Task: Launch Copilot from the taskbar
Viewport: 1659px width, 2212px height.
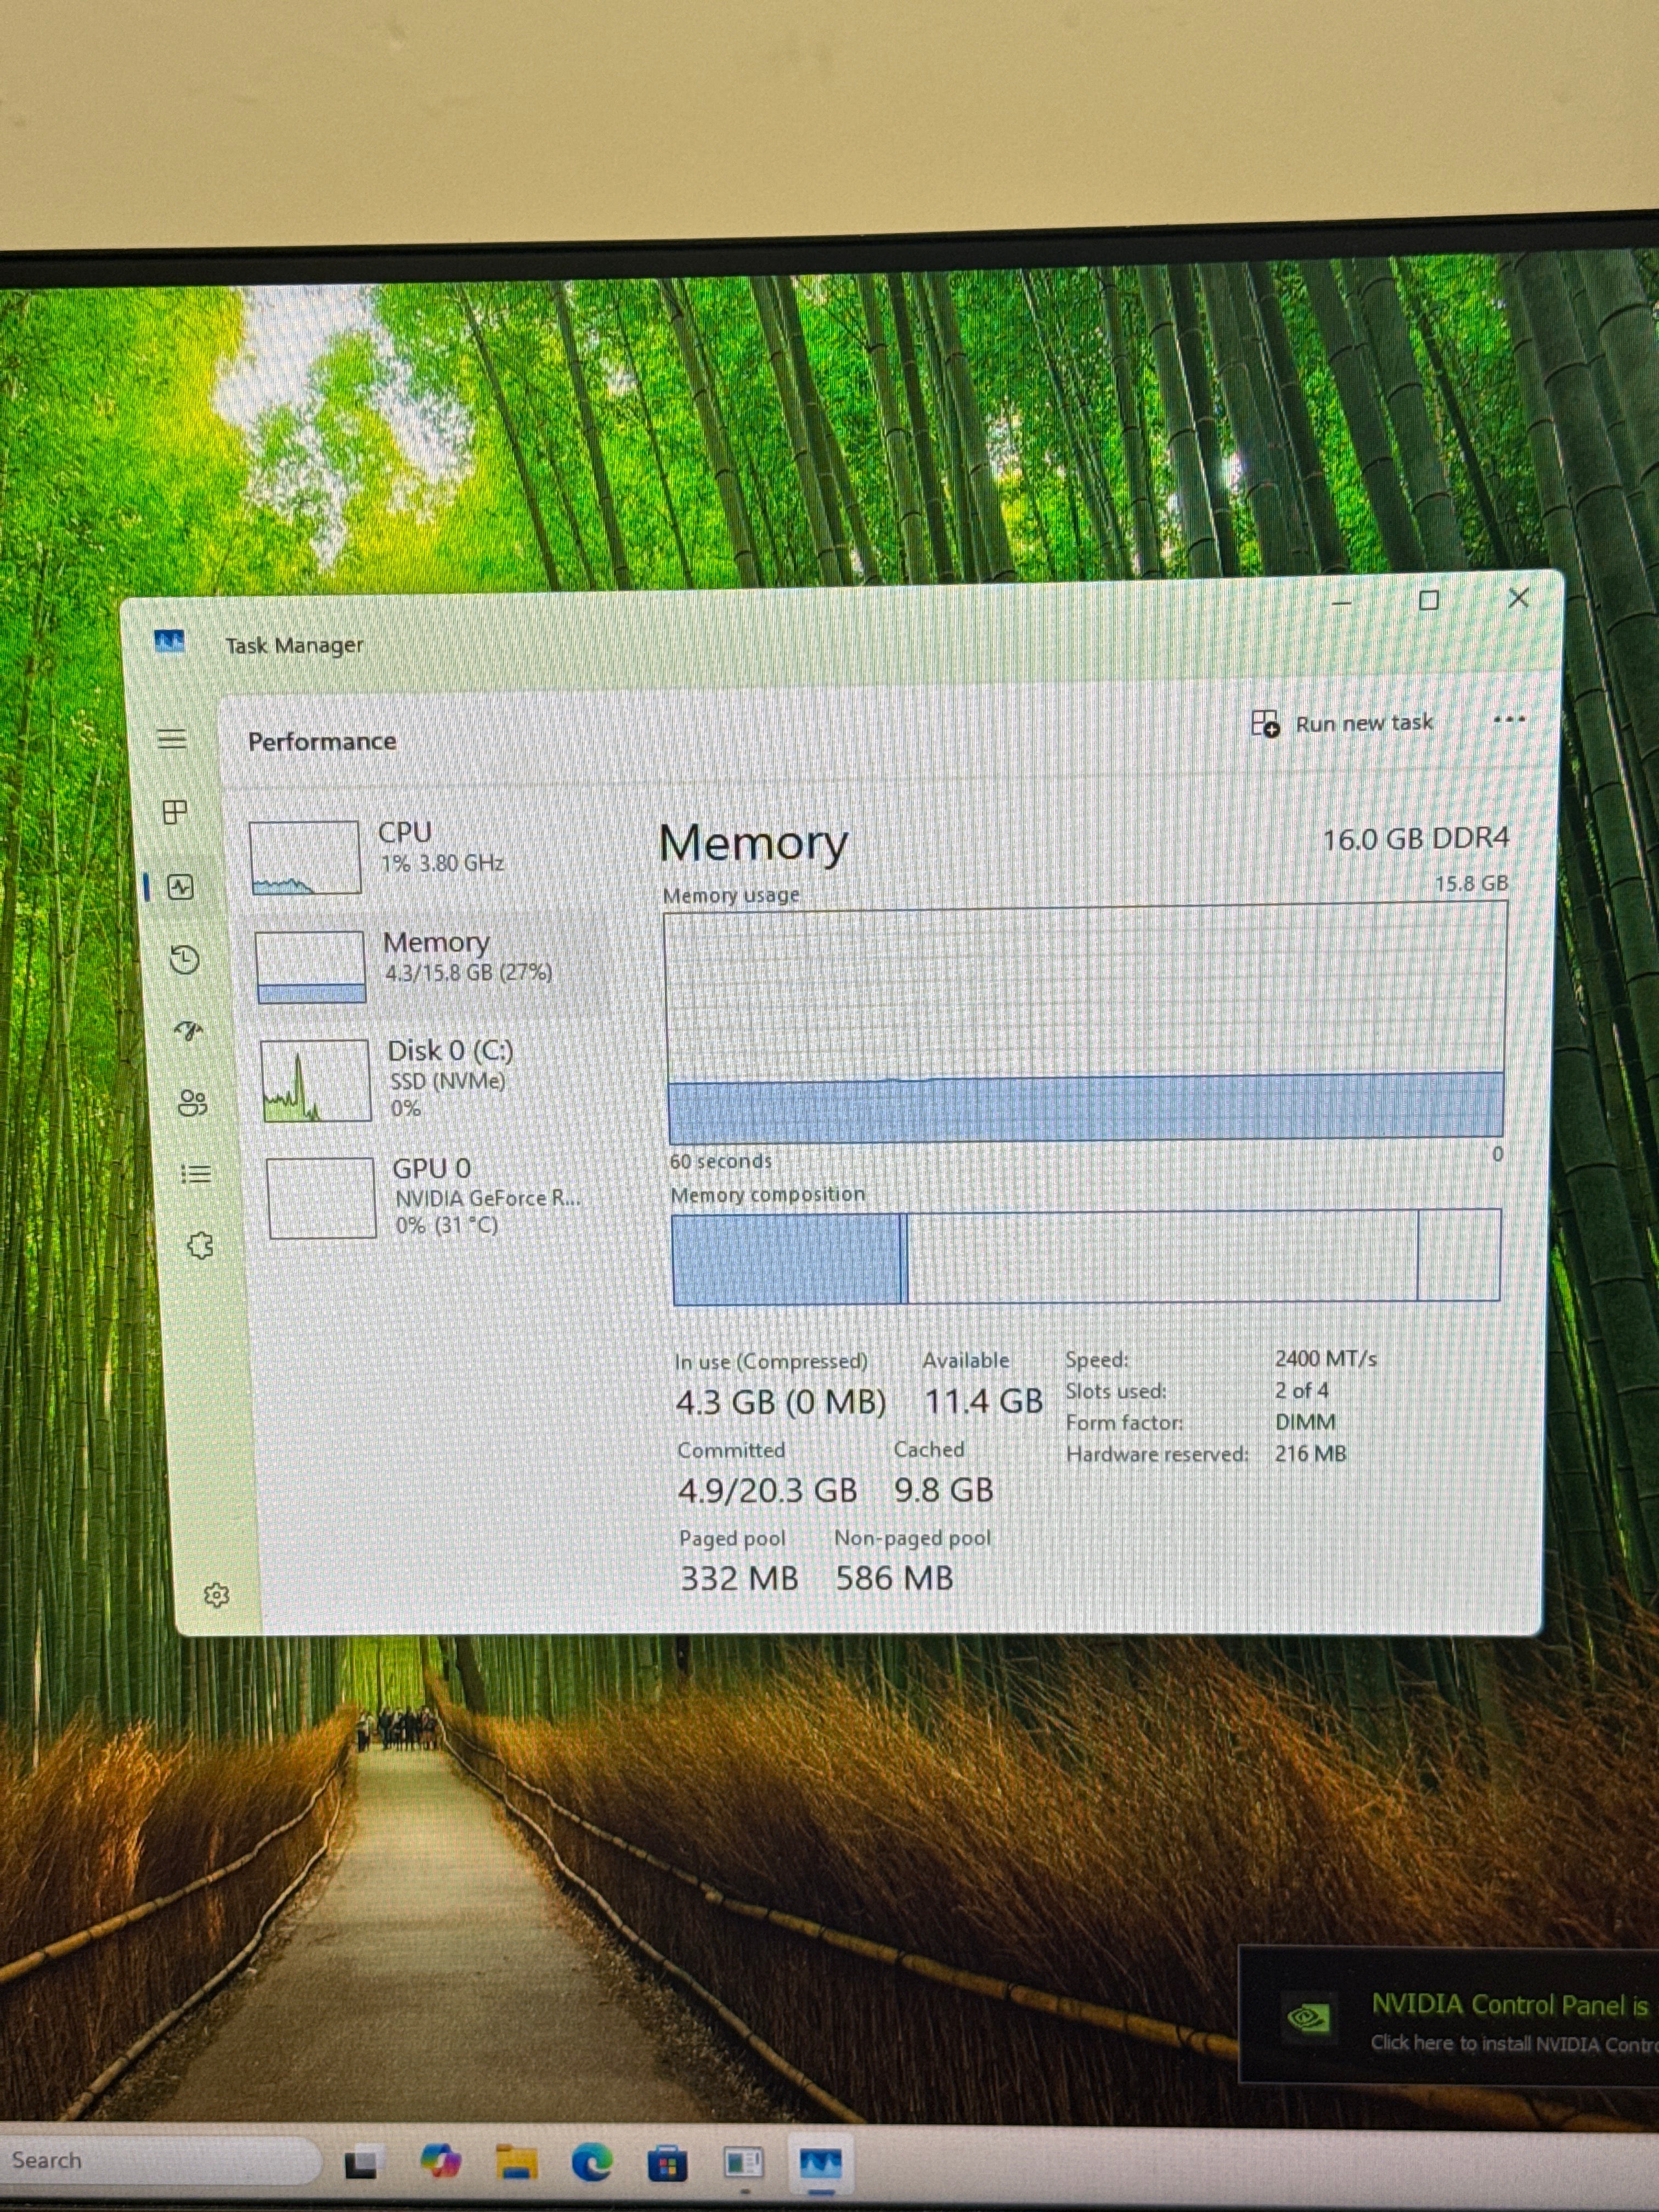Action: 440,2161
